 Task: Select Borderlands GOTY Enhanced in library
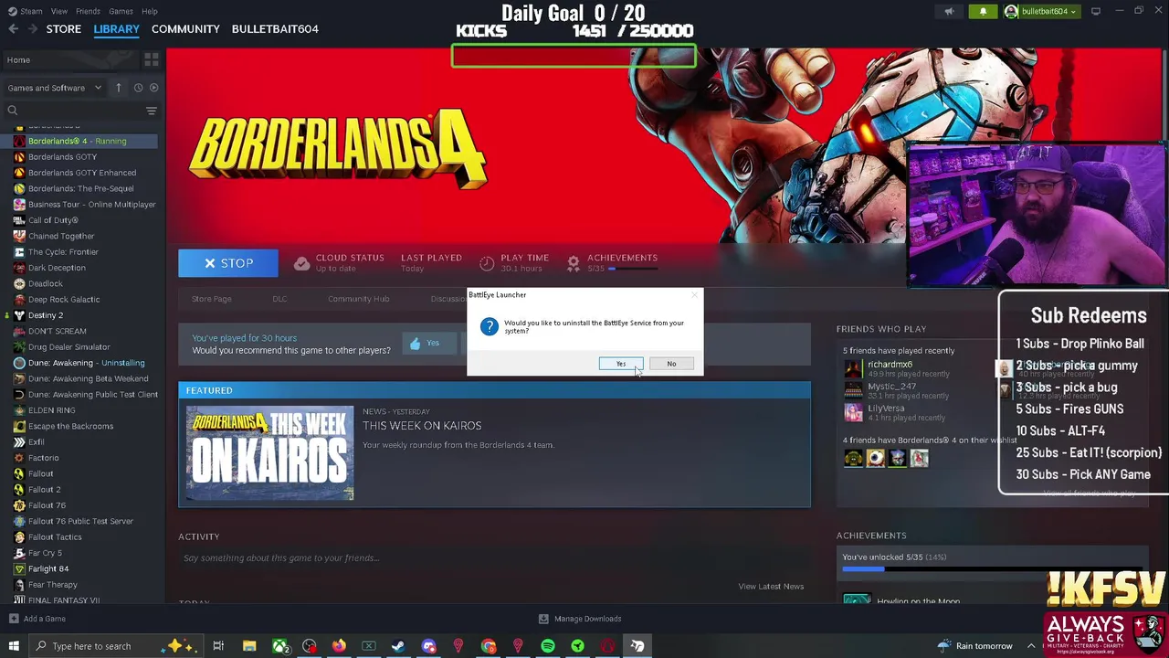(82, 173)
